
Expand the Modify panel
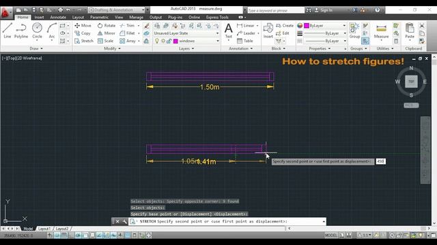tap(112, 48)
